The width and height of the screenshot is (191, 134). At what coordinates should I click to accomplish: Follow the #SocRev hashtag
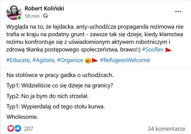(x=153, y=50)
